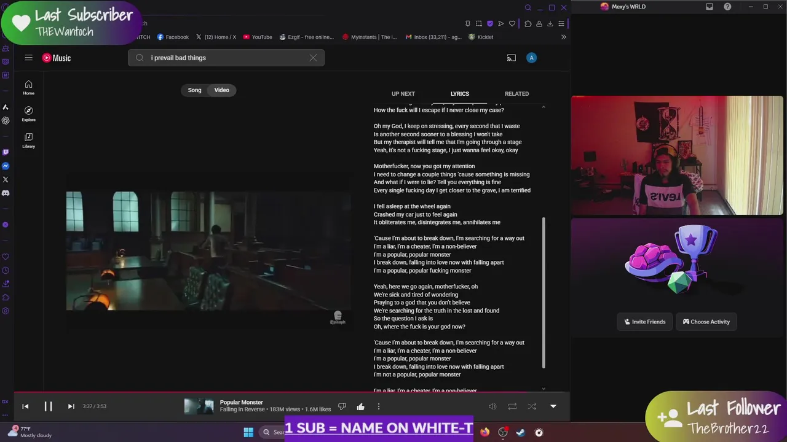Click the lyrics panel scrollbar
Image resolution: width=787 pixels, height=442 pixels.
coord(544,292)
